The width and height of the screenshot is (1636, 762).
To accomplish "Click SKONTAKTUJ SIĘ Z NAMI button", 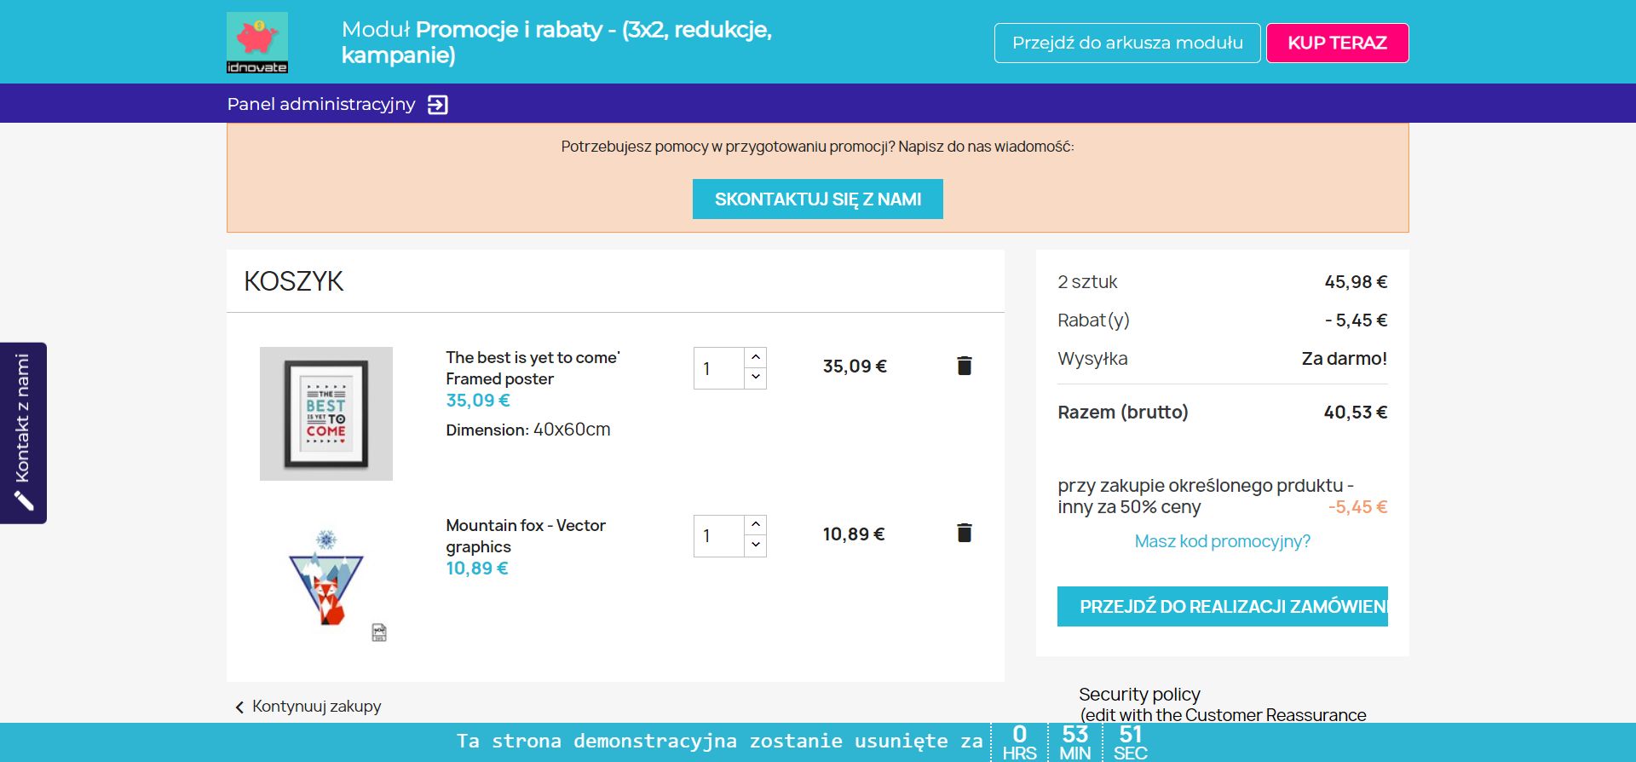I will click(x=818, y=199).
